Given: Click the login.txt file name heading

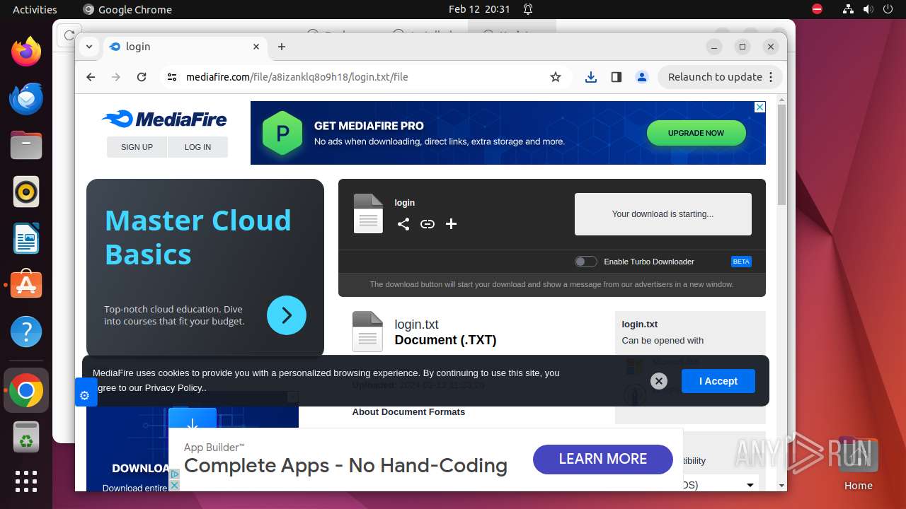Looking at the screenshot, I should (416, 324).
